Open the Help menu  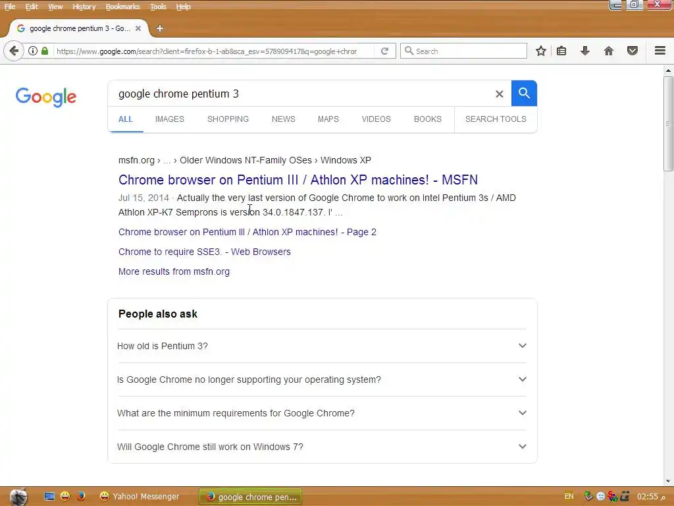tap(183, 7)
